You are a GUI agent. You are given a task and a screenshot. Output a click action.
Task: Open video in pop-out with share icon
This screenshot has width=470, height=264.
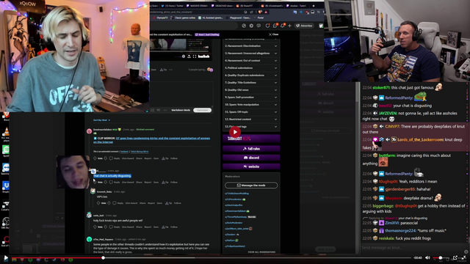pos(455,257)
